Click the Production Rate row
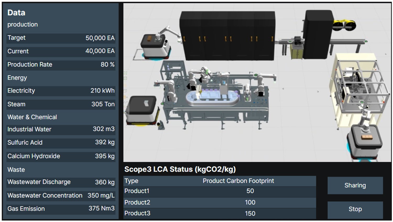The height and width of the screenshot is (222, 393). pos(61,65)
